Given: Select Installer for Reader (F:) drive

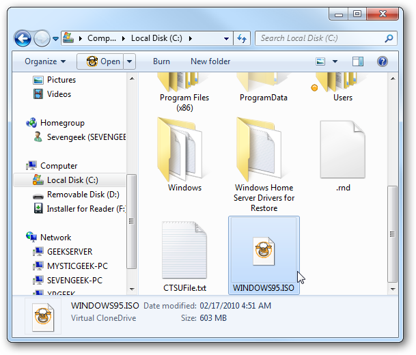Looking at the screenshot, I should pyautogui.click(x=86, y=209).
